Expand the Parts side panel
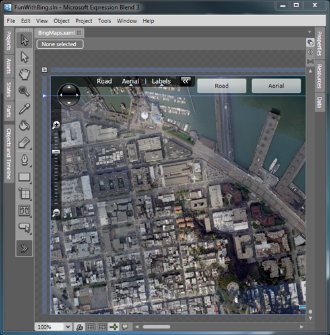The image size is (330, 335). pyautogui.click(x=9, y=111)
